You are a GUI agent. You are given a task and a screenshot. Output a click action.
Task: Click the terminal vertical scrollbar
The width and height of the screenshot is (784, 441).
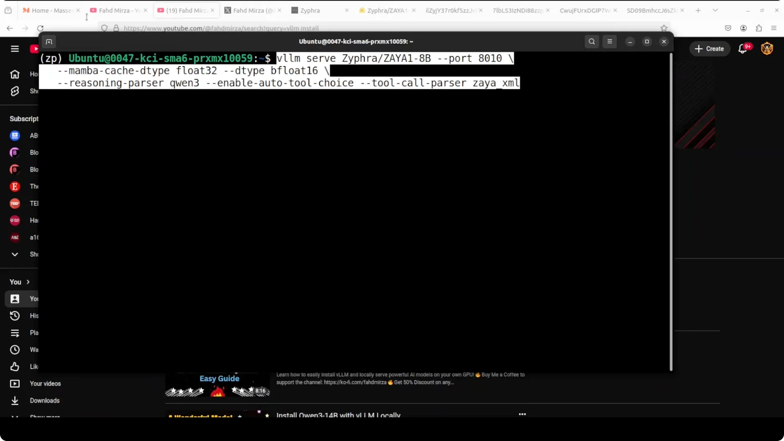click(x=670, y=212)
